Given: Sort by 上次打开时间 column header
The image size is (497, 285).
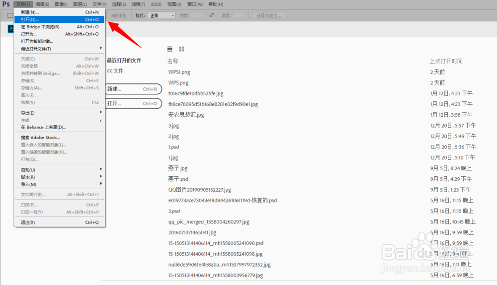Looking at the screenshot, I should coord(446,61).
